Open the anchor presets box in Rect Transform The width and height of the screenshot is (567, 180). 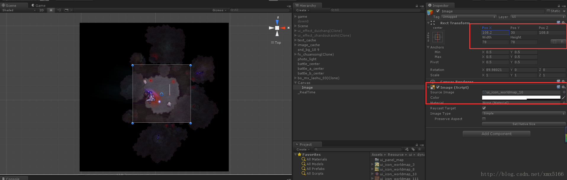pos(437,37)
